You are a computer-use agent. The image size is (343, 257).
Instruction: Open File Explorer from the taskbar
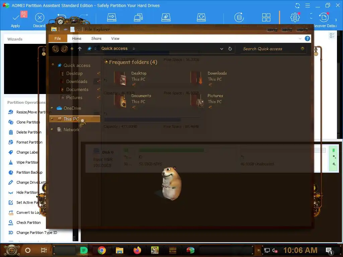(120, 250)
